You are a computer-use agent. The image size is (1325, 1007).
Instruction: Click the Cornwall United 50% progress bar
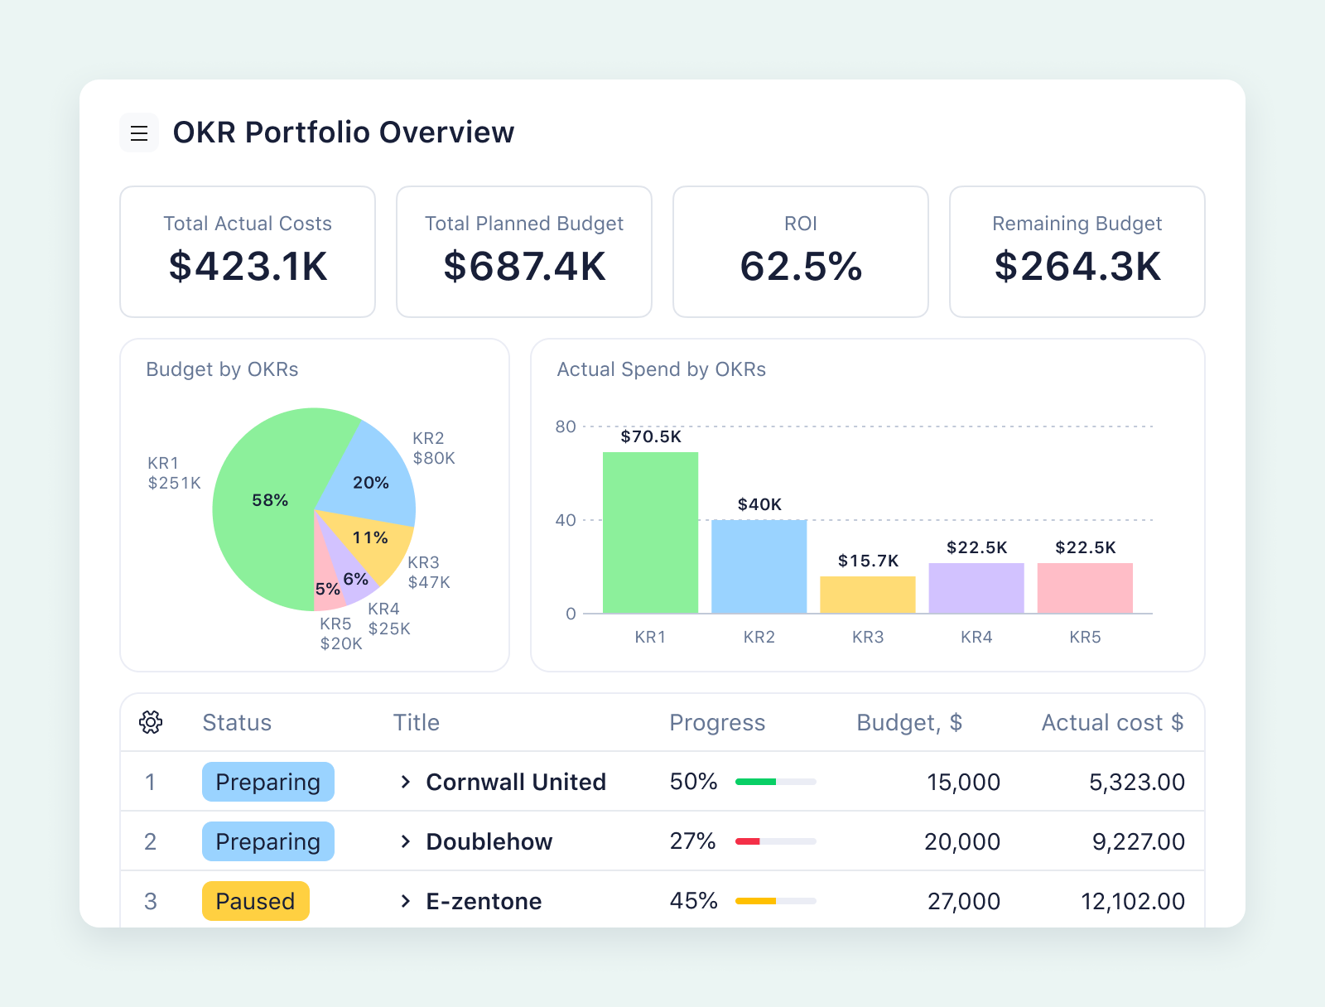click(x=775, y=782)
